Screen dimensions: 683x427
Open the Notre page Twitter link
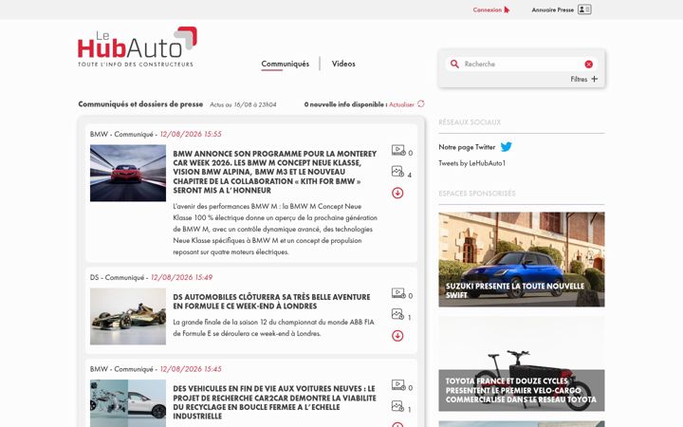467,147
